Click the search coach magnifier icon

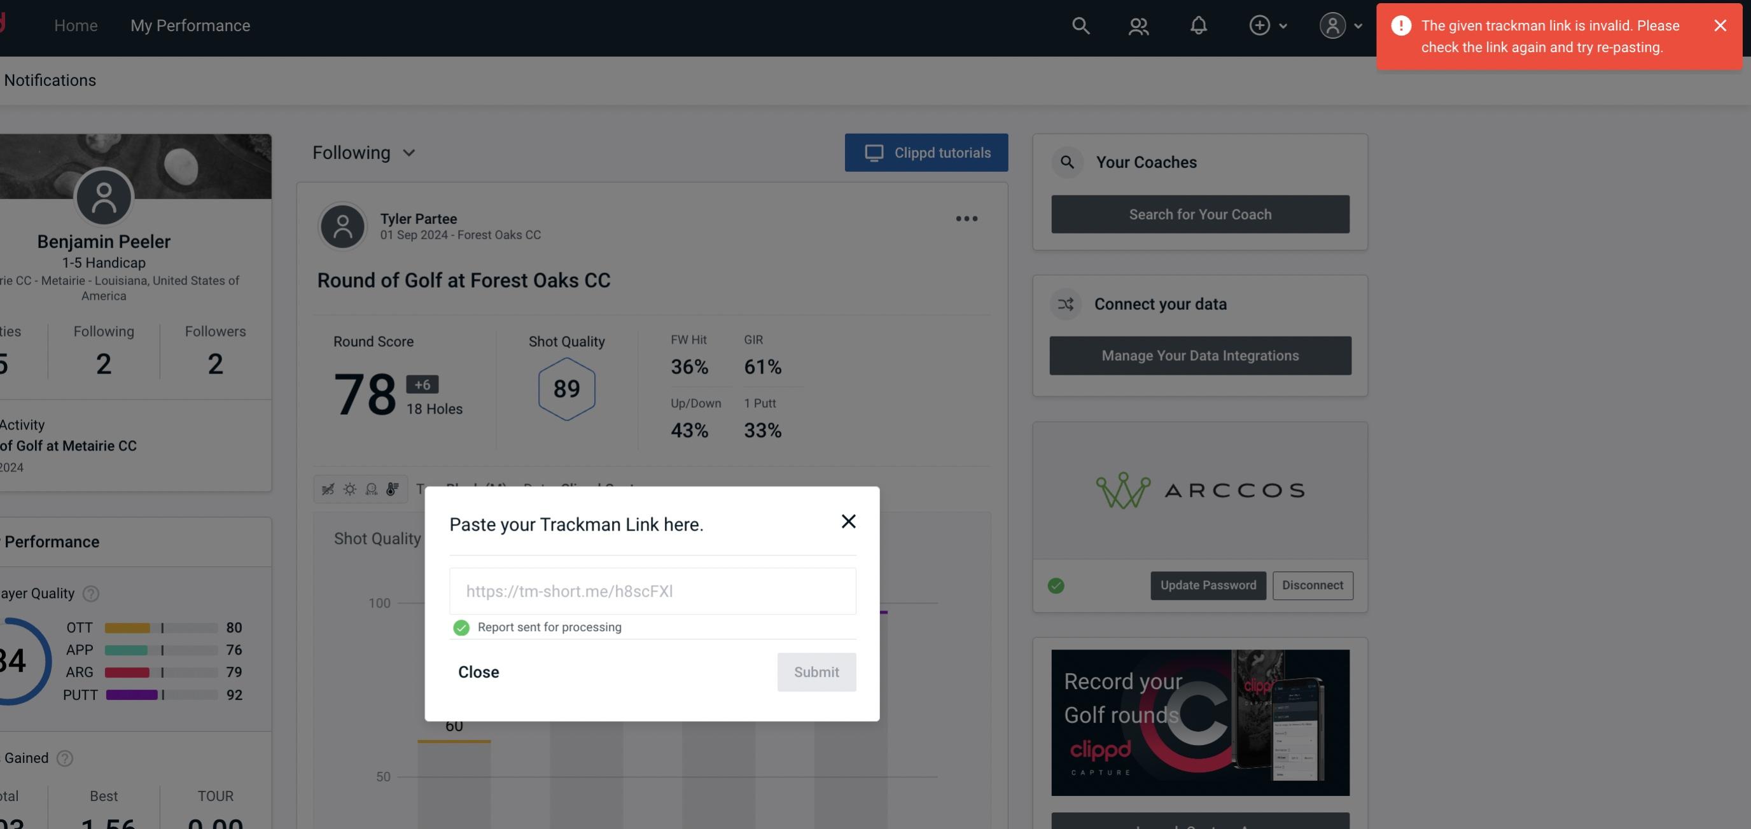pos(1065,161)
